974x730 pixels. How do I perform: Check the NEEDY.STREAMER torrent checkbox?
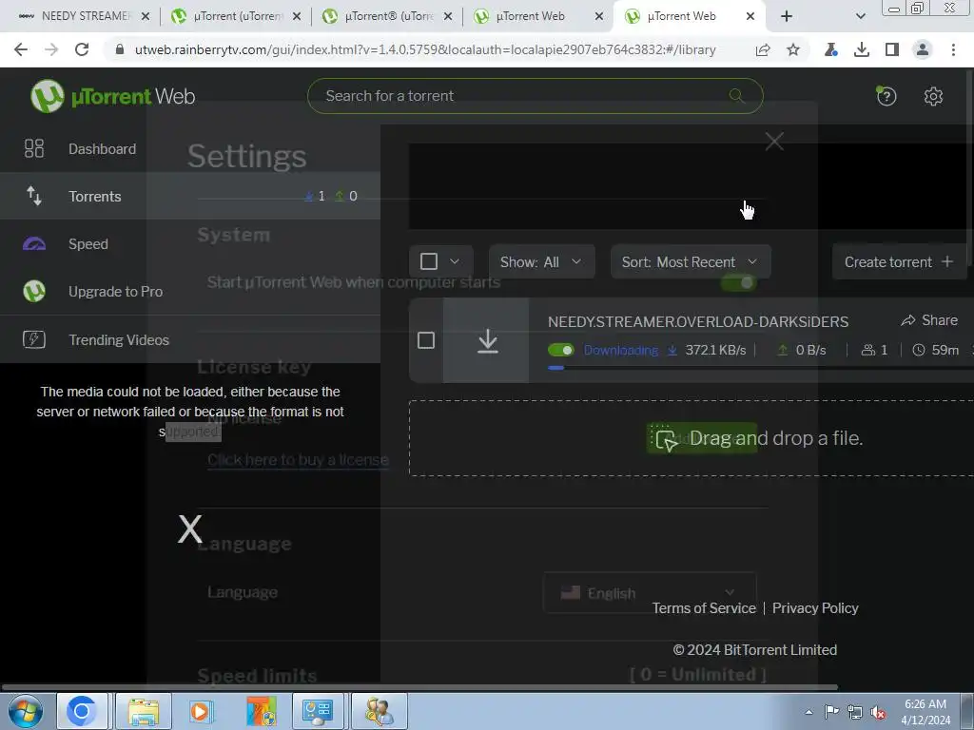point(426,340)
